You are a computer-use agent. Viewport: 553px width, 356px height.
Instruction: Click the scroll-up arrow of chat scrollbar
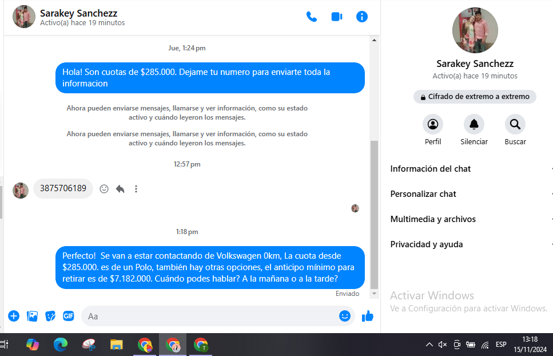pyautogui.click(x=374, y=40)
